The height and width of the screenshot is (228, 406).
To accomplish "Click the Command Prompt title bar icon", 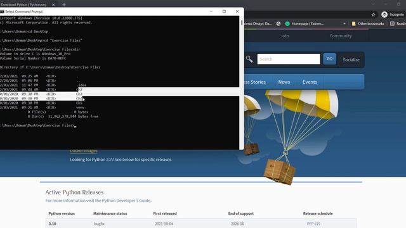I will 2,11.
